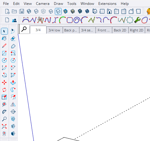Choose the Lasso Select tool

[x=13, y=31]
